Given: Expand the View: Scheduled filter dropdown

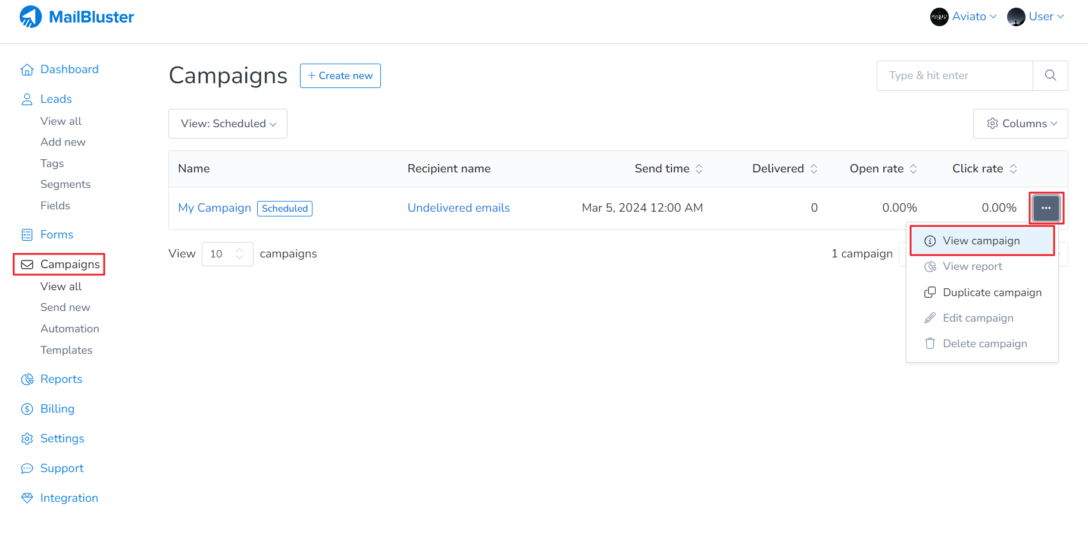Looking at the screenshot, I should pyautogui.click(x=228, y=124).
